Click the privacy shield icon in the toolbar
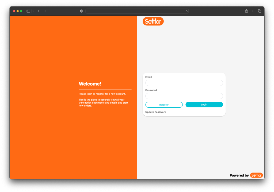Viewport: 274px width, 192px height. tap(81, 11)
